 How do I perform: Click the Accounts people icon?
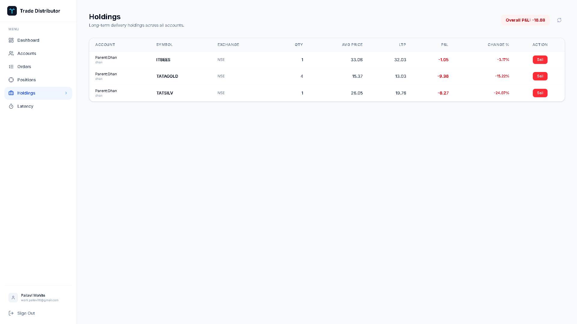pyautogui.click(x=11, y=53)
